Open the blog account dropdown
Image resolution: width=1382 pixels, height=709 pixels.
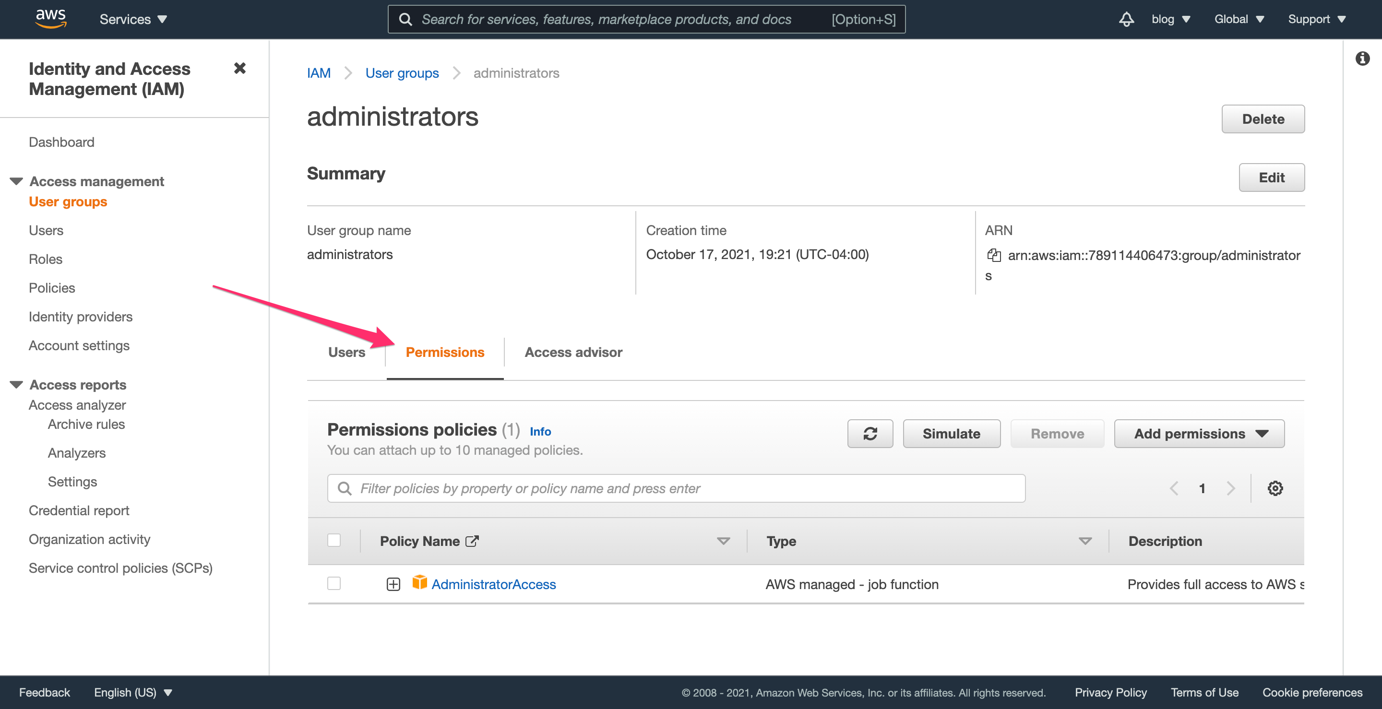coord(1171,19)
